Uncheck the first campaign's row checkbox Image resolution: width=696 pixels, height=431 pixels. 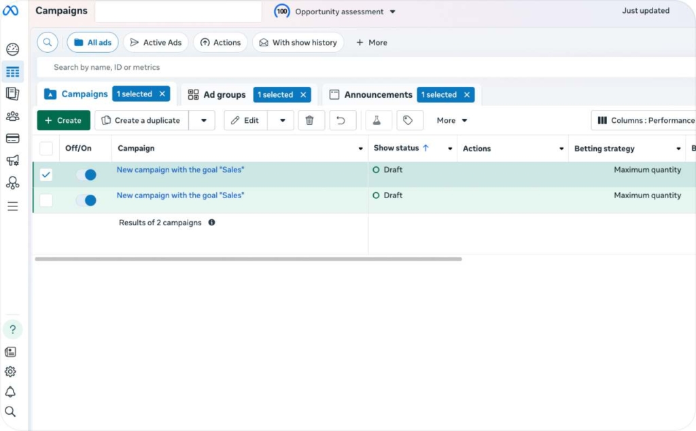click(x=46, y=174)
